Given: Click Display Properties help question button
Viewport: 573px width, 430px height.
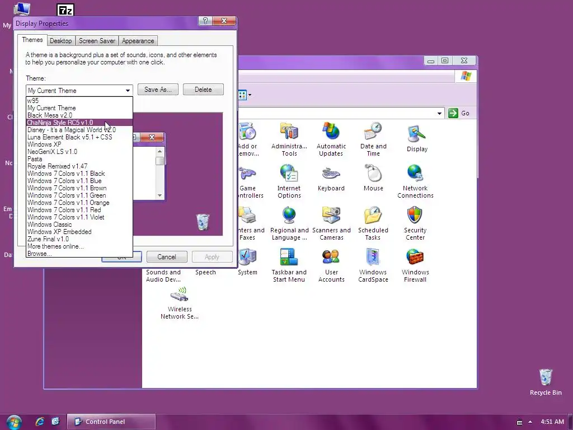Looking at the screenshot, I should coord(205,21).
